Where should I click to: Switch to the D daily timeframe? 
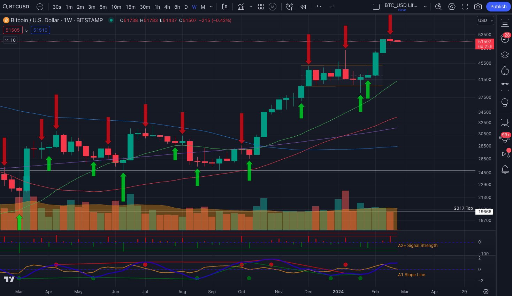coord(186,7)
